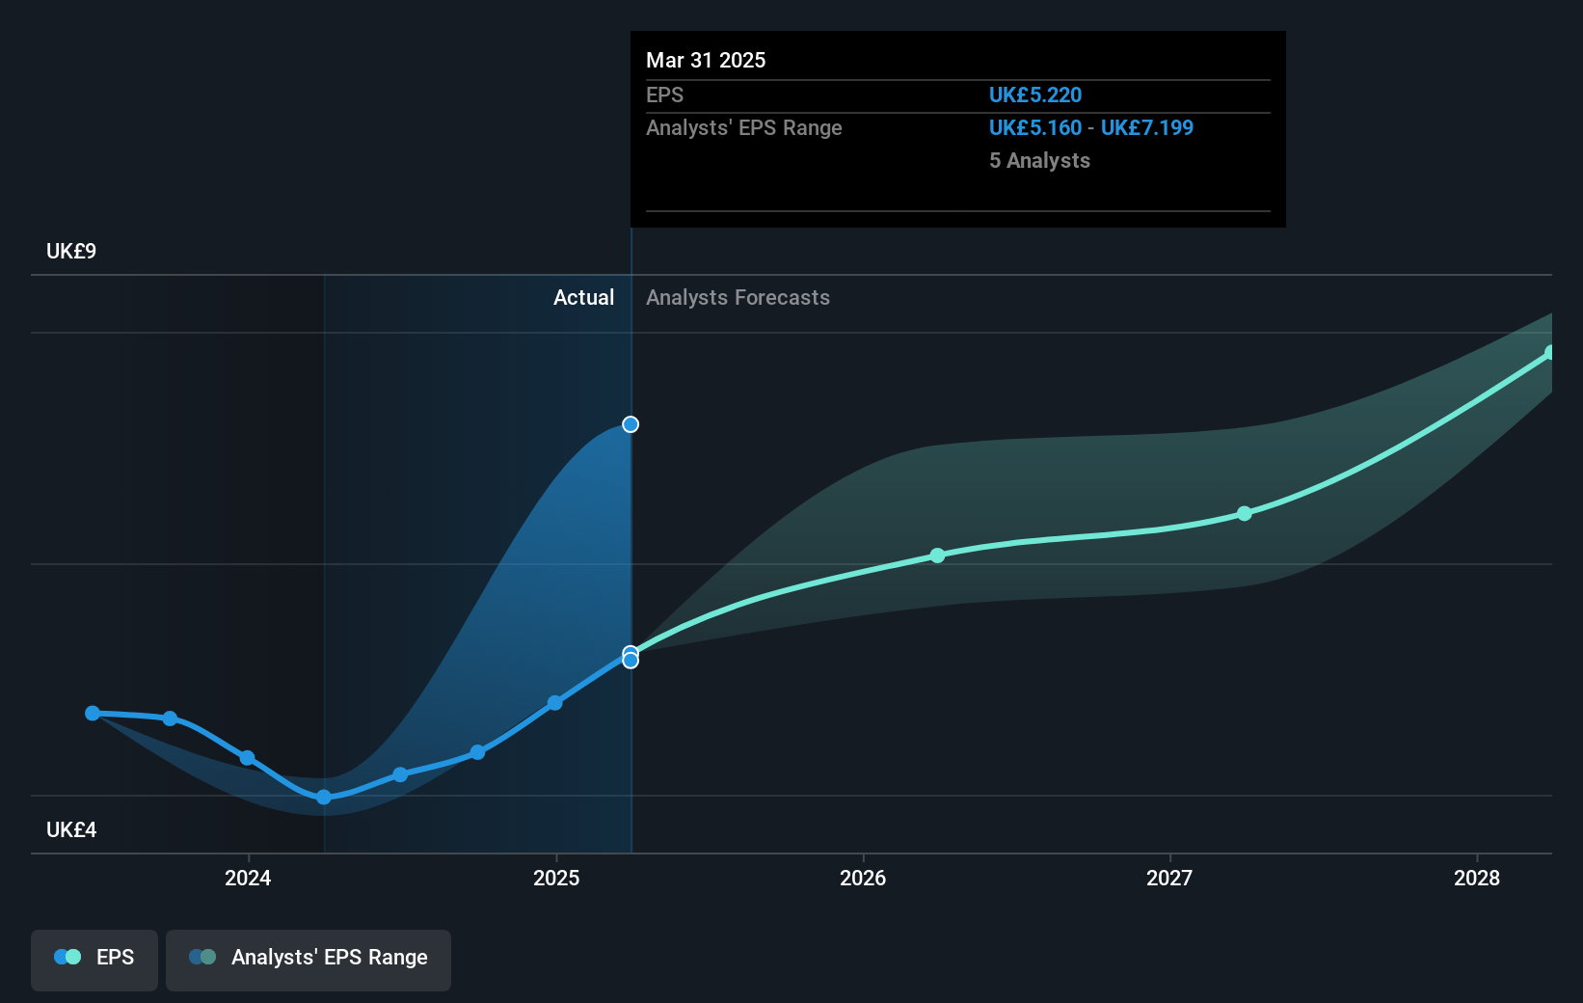This screenshot has width=1583, height=1003.
Task: Select the 2027 forecast data point
Action: tap(1245, 514)
